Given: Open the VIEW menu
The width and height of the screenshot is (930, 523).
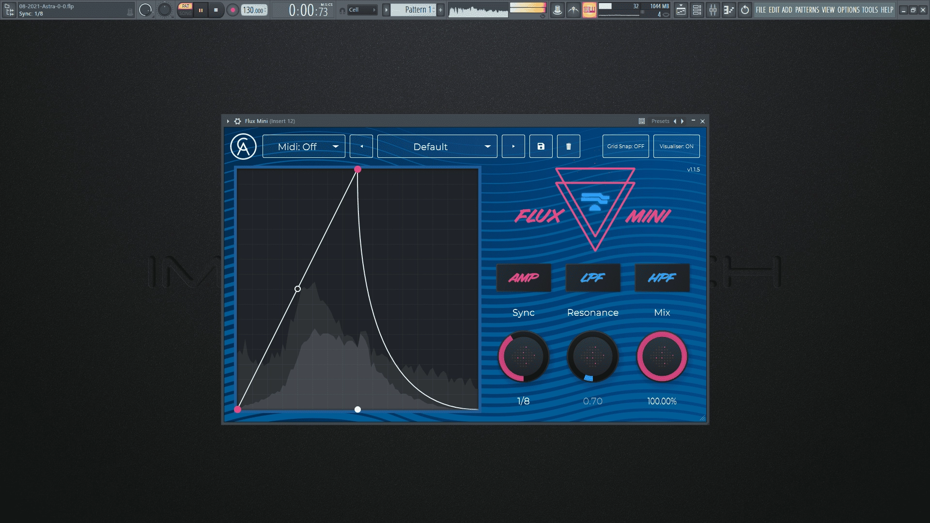Looking at the screenshot, I should coord(828,10).
